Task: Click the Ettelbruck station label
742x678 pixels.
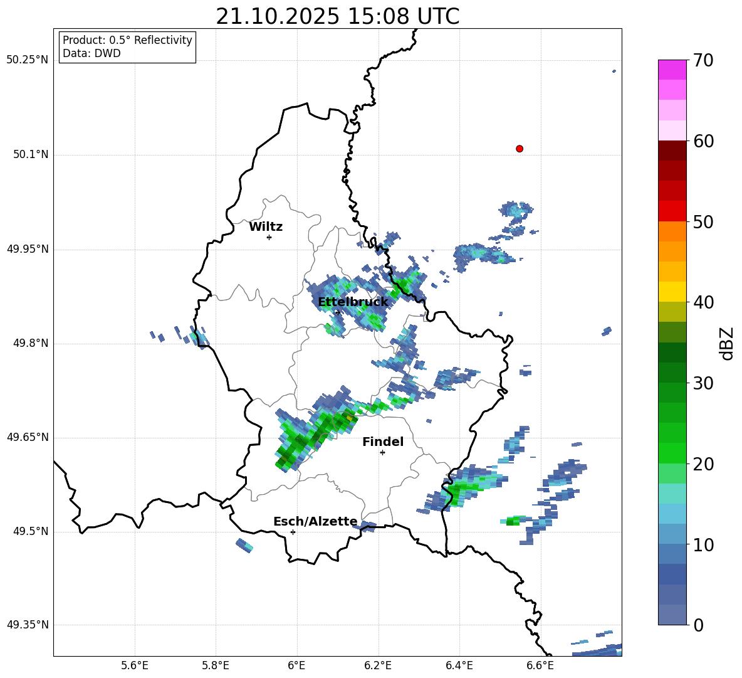Action: click(353, 302)
